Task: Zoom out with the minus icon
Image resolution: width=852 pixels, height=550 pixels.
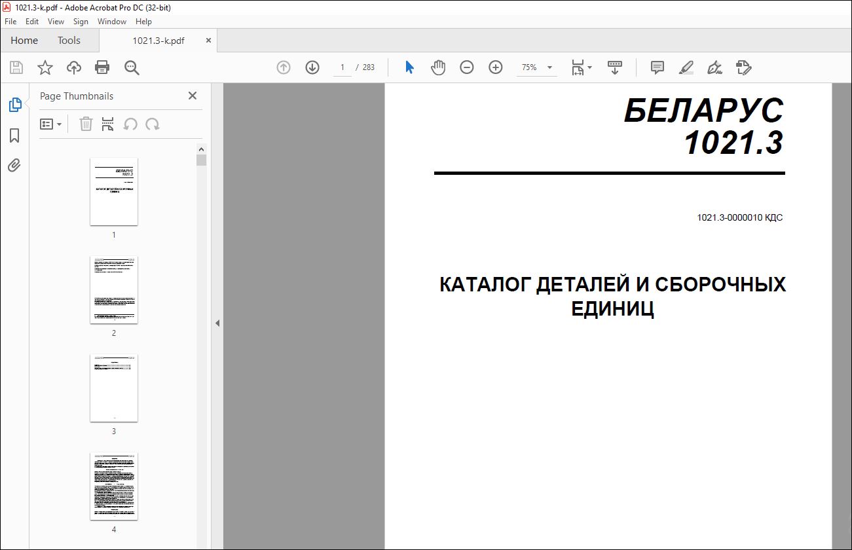Action: 467,67
